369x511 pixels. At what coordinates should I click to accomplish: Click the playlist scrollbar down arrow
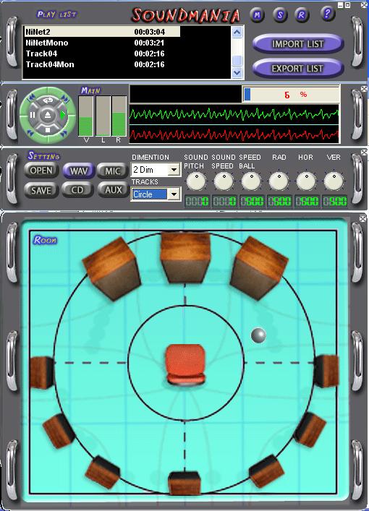pos(237,73)
